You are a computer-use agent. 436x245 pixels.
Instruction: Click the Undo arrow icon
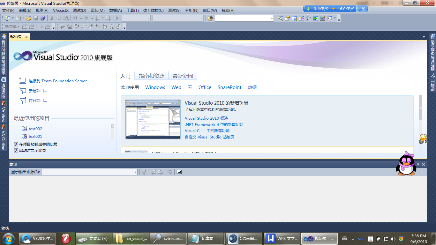(x=75, y=18)
